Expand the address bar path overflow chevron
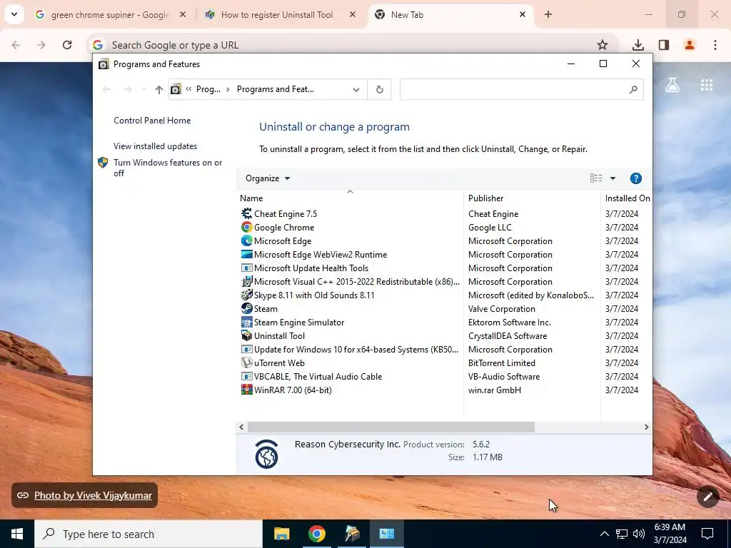This screenshot has height=548, width=731. click(x=188, y=89)
